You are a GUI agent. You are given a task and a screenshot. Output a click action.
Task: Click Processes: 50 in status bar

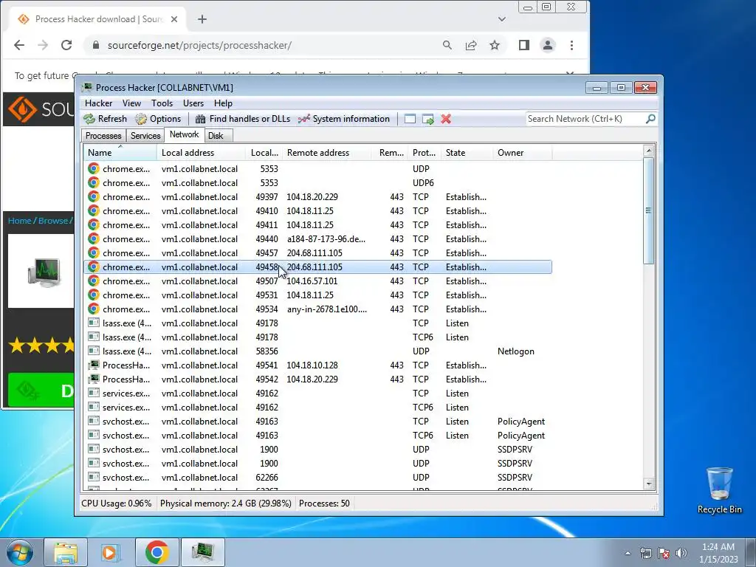coord(324,504)
